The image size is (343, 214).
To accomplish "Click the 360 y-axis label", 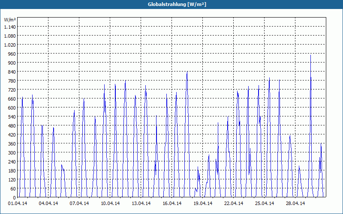I will 12,143.
